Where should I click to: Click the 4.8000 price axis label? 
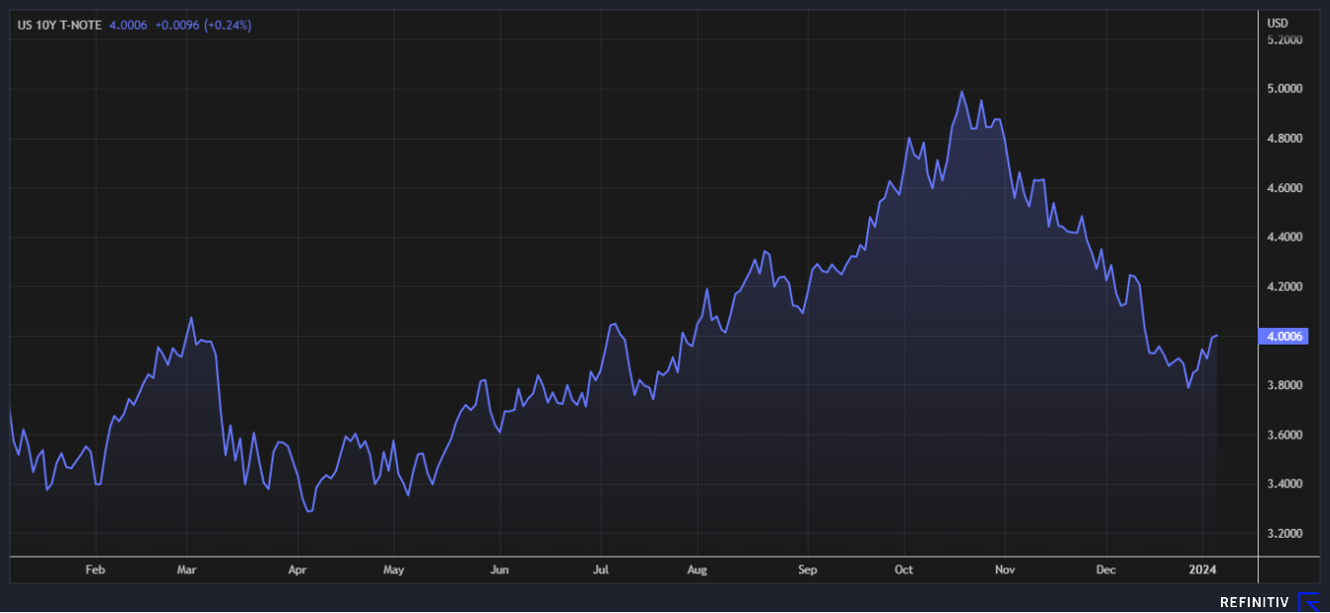coord(1284,139)
